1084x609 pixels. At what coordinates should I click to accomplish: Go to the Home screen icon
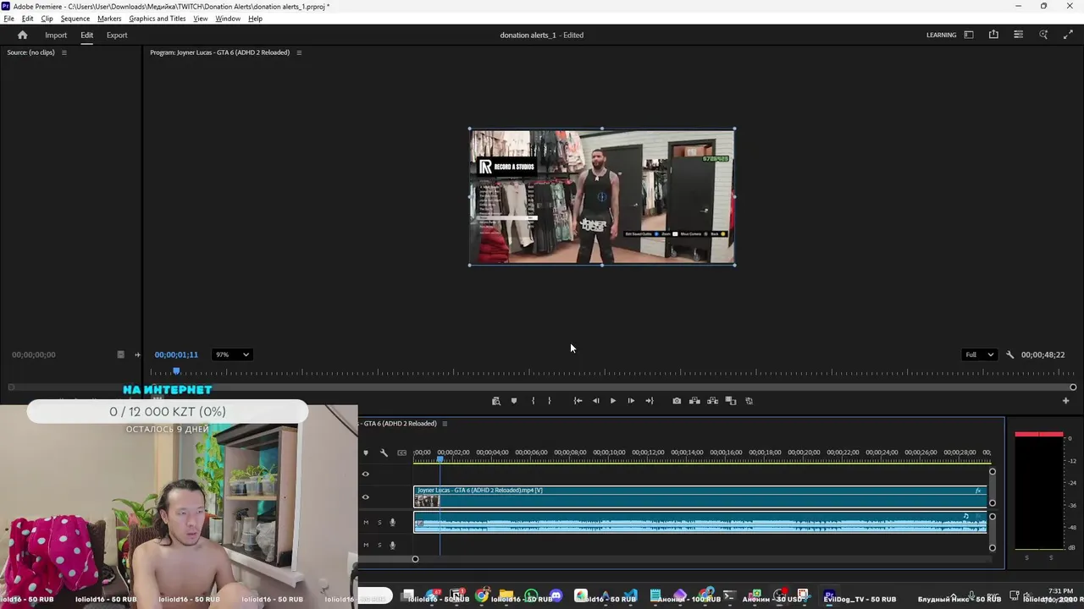[x=22, y=35]
